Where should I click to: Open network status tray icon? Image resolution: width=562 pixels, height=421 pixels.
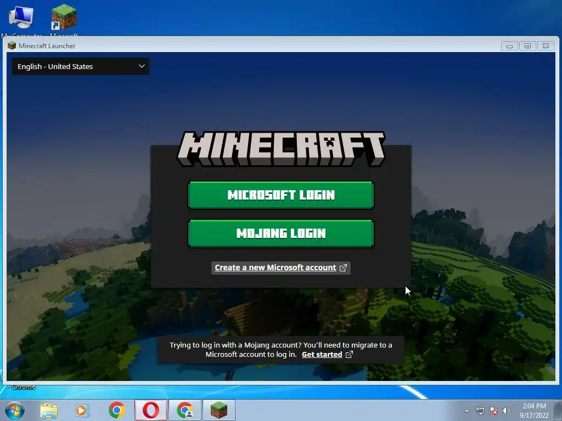point(480,411)
